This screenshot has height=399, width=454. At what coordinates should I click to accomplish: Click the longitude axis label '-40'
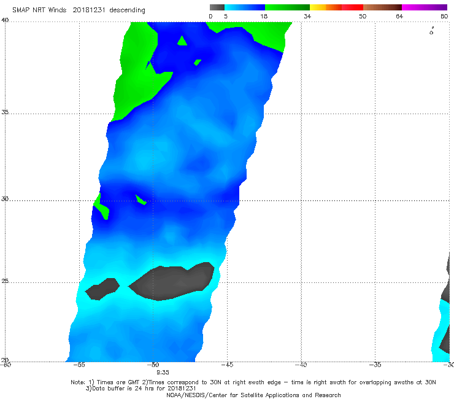301,365
